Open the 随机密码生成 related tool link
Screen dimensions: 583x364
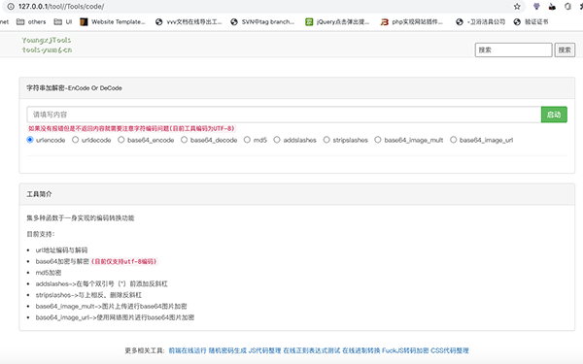(x=227, y=350)
